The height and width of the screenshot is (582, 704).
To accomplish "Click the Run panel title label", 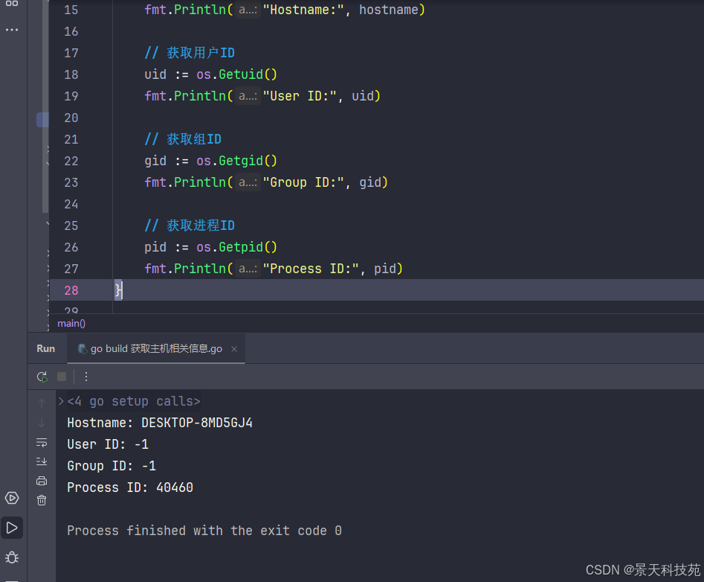I will (46, 348).
